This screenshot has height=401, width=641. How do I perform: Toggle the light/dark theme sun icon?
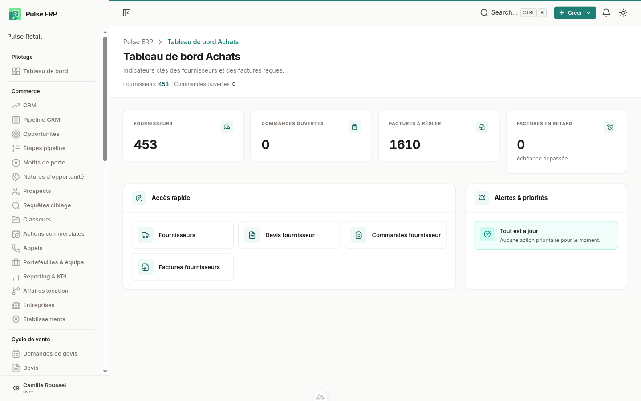point(623,13)
